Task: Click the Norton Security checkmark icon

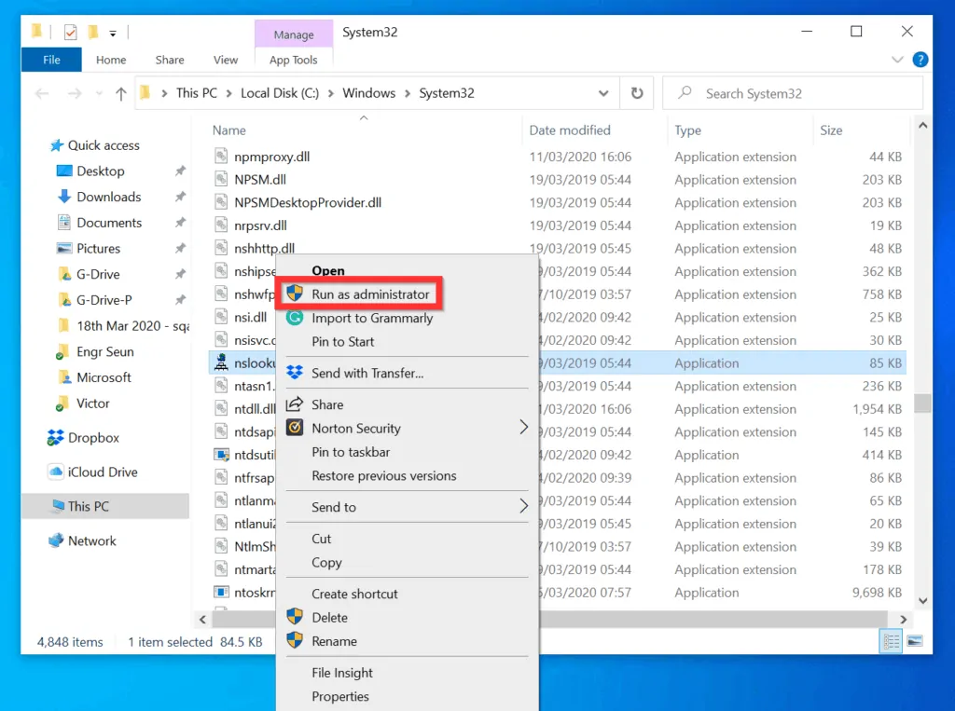Action: point(295,429)
